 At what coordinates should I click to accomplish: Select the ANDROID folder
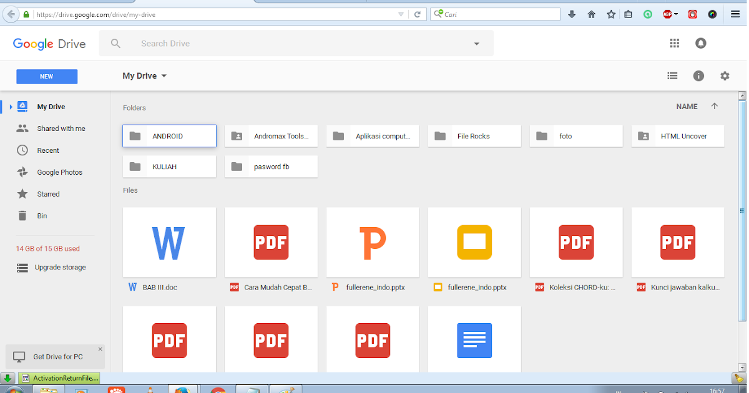coord(169,136)
